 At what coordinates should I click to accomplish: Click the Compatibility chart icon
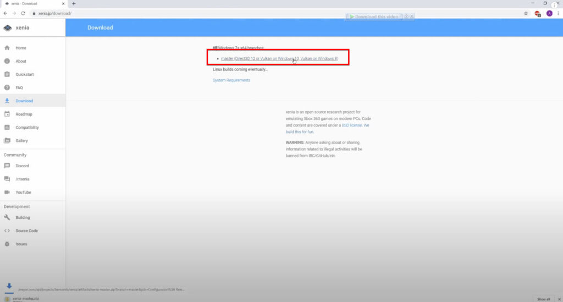(7, 127)
